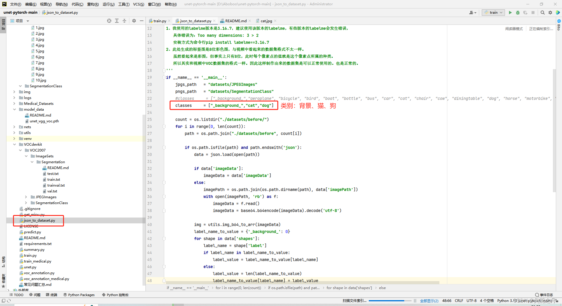Open the Refactor menu (重构)

tap(93, 4)
